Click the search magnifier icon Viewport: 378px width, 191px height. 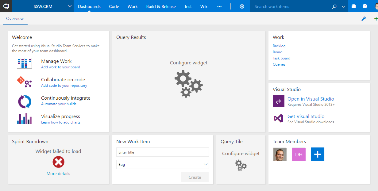click(334, 6)
